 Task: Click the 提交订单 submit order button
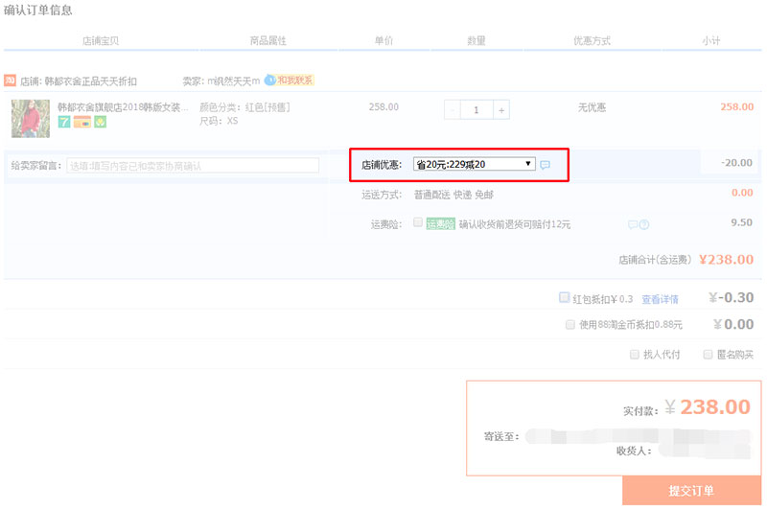[690, 491]
